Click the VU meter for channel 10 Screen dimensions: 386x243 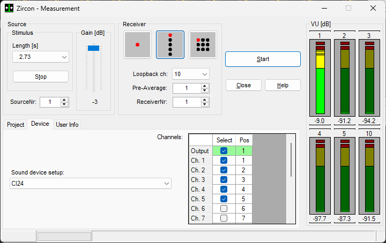pos(369,176)
